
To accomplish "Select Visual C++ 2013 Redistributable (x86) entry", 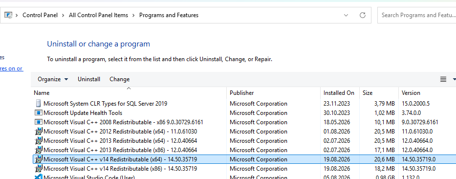I will coord(120,150).
